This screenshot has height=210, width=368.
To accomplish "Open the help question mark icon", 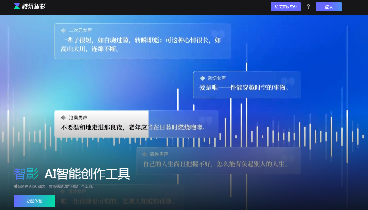I will [308, 7].
